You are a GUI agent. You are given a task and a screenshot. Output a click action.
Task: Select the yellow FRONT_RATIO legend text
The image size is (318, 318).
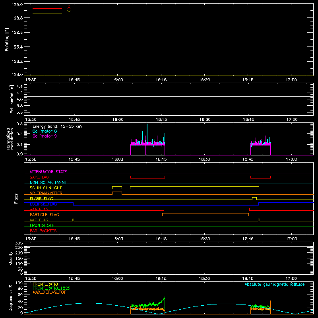(x=45, y=284)
